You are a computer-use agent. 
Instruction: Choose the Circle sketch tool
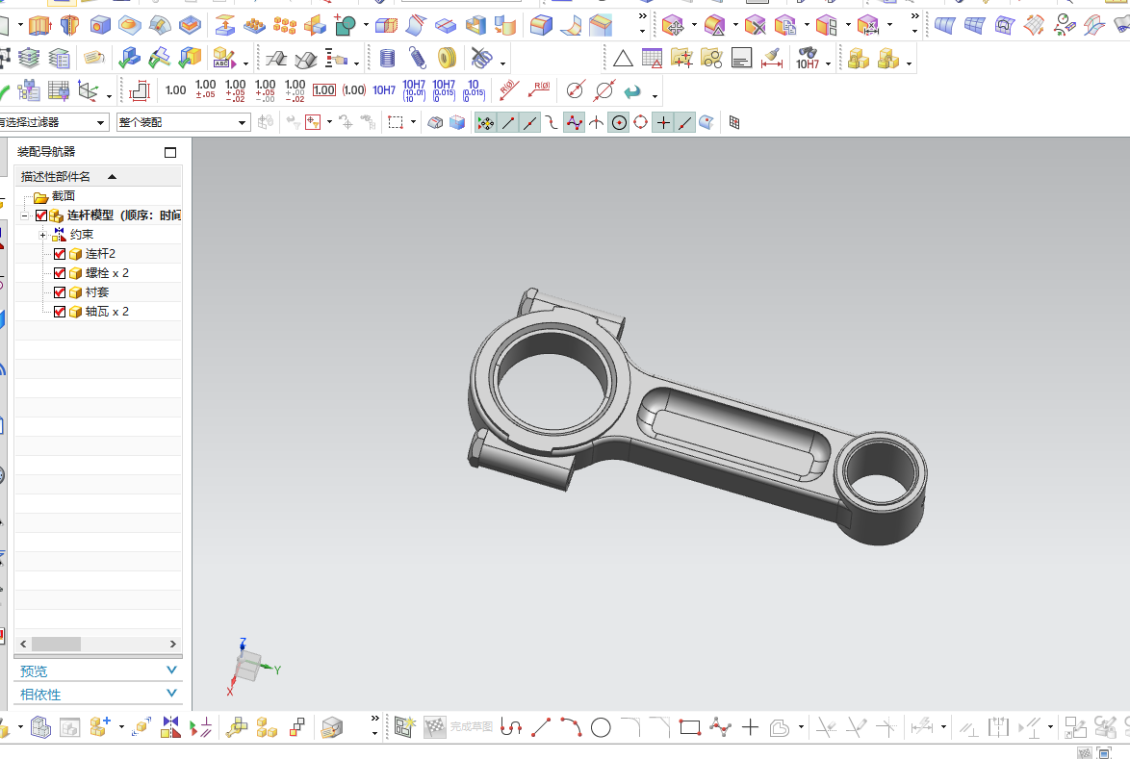click(x=601, y=728)
